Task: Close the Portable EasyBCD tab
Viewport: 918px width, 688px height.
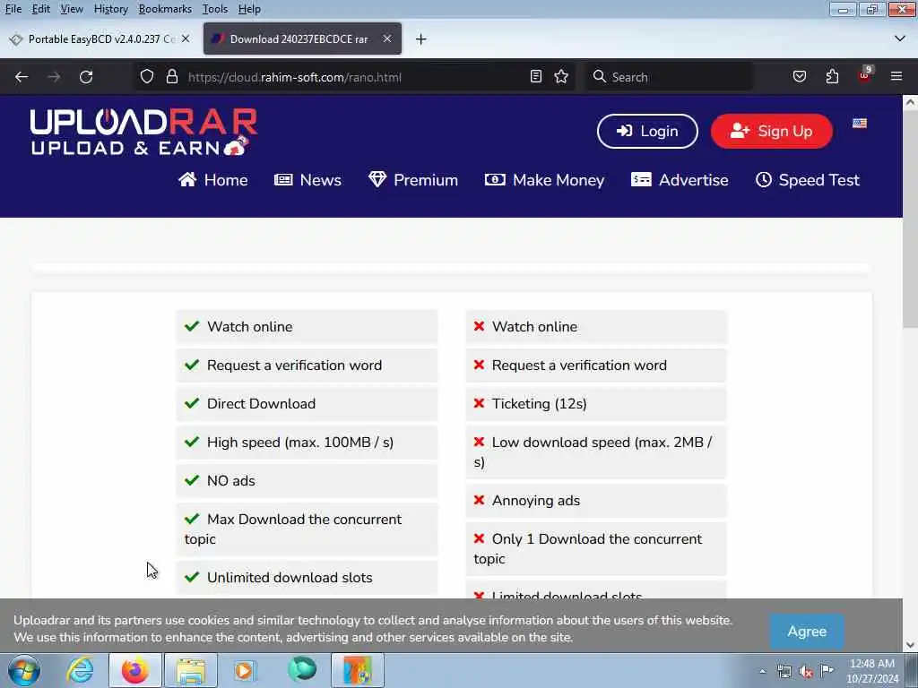Action: [186, 39]
